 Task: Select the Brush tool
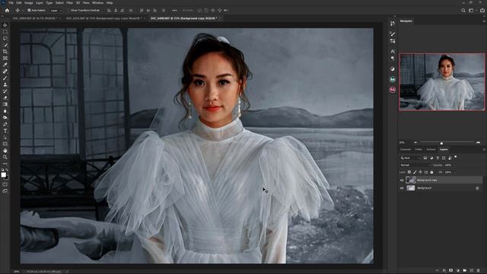click(x=5, y=78)
